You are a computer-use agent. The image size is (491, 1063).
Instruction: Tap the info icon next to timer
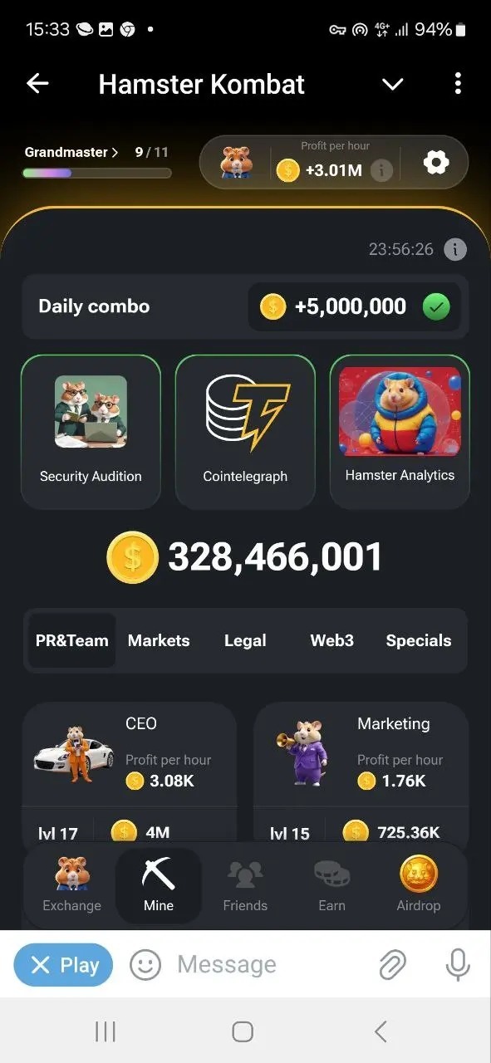tap(454, 249)
